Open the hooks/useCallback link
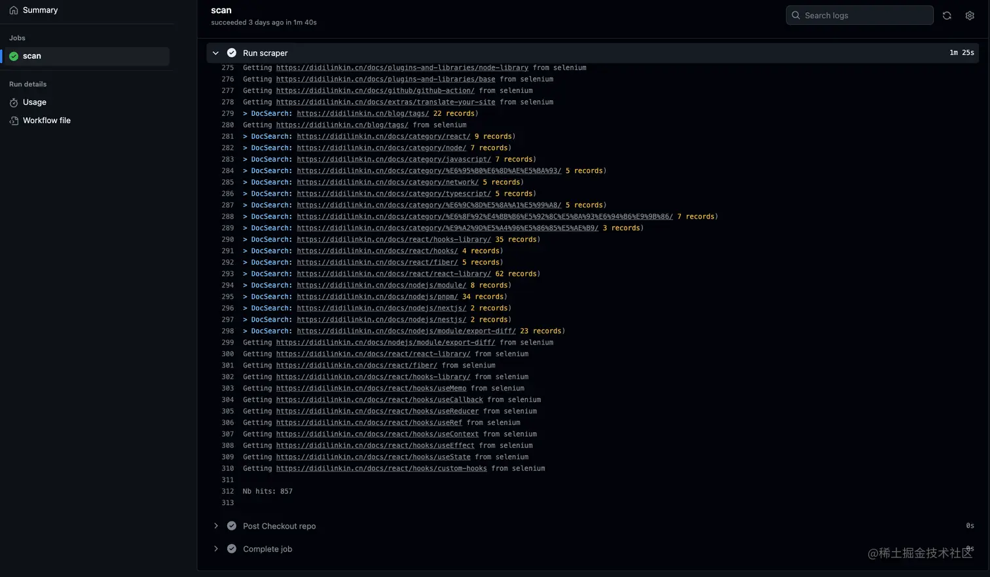 380,400
